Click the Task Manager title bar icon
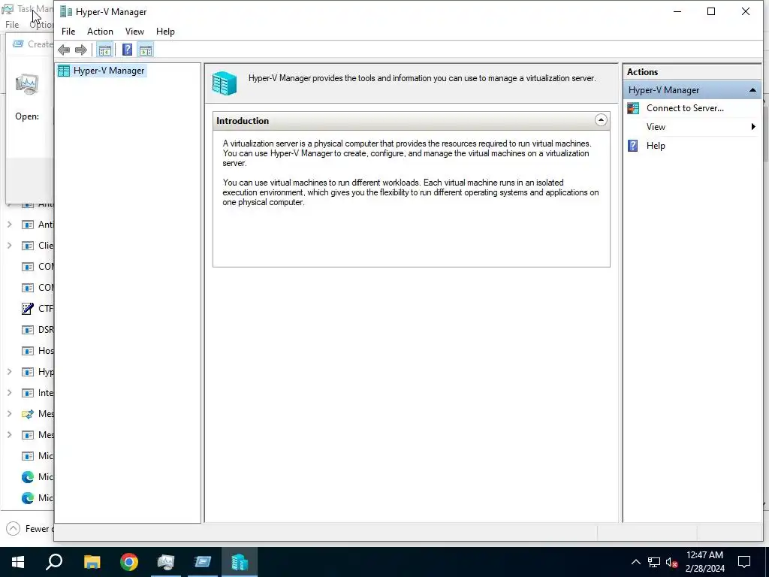769x577 pixels. [x=8, y=9]
